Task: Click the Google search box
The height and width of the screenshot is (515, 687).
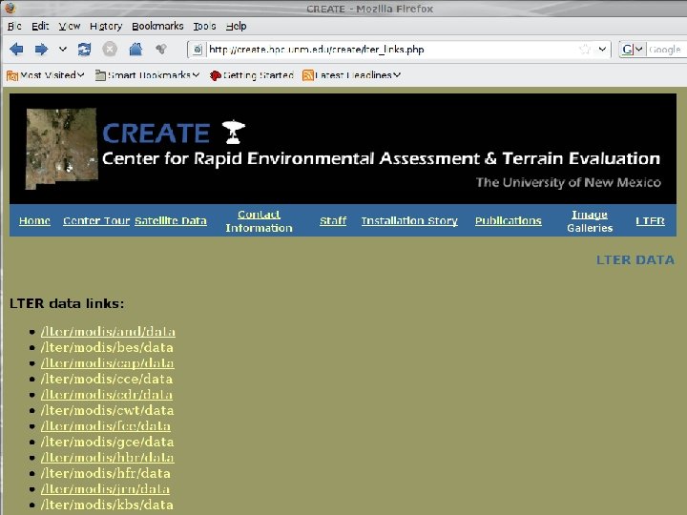Action: tap(665, 50)
